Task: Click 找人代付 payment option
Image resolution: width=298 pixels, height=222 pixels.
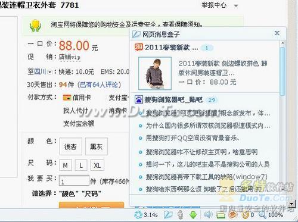Action: tap(76, 110)
